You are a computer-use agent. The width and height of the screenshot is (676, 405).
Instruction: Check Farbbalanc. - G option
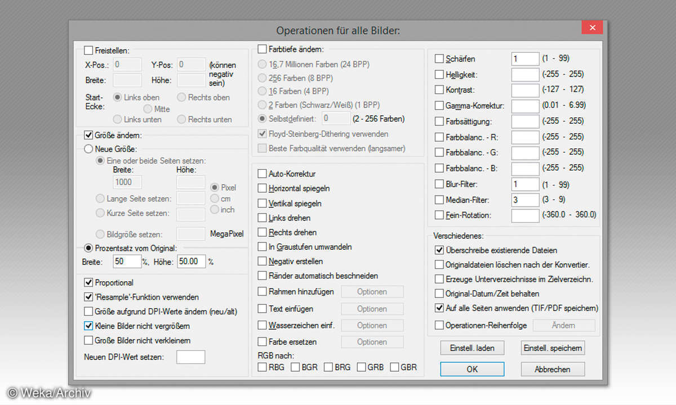[x=439, y=152]
